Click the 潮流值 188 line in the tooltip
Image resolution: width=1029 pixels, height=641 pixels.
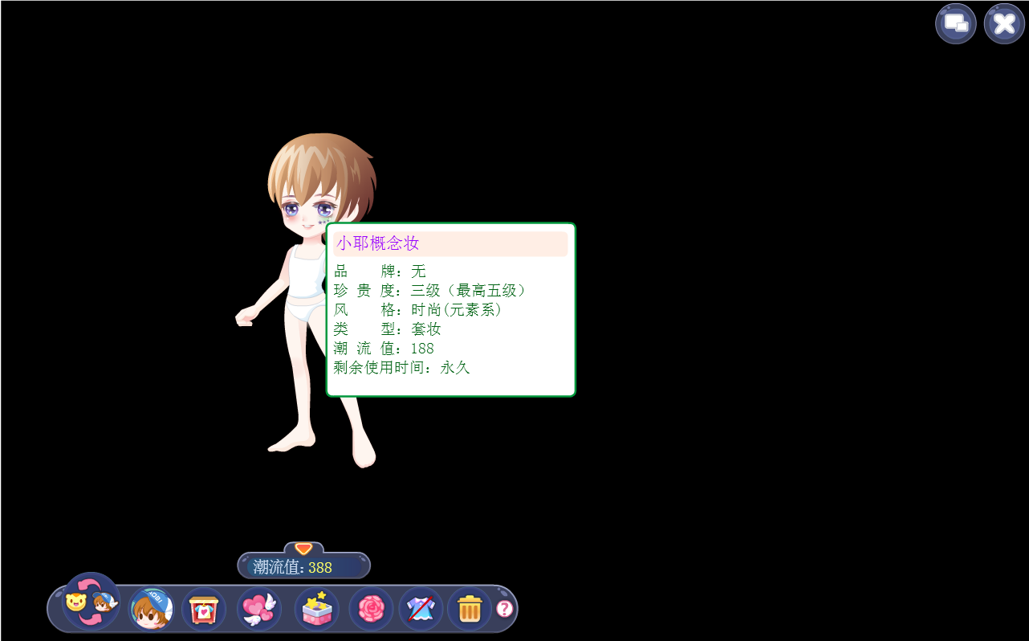(384, 349)
